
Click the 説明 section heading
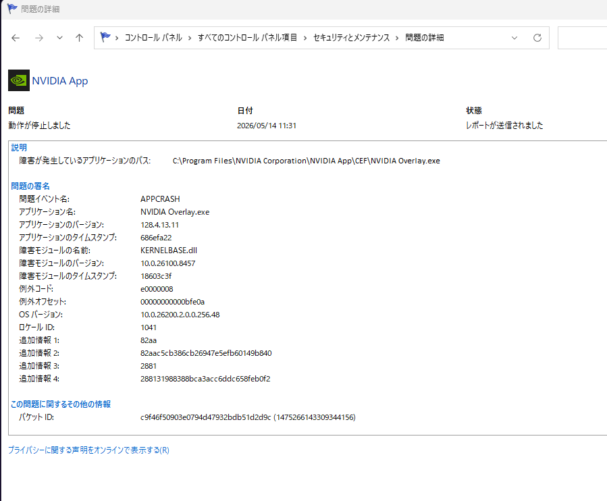19,147
